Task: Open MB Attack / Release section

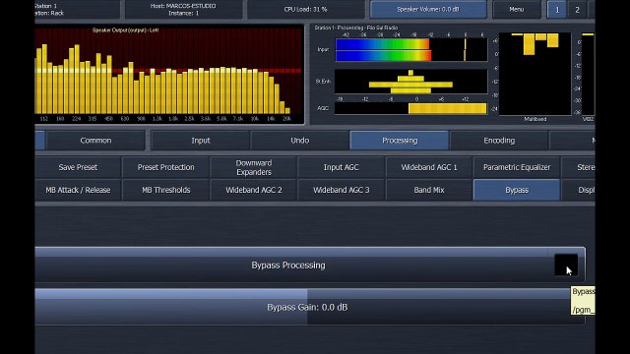Action: (78, 190)
